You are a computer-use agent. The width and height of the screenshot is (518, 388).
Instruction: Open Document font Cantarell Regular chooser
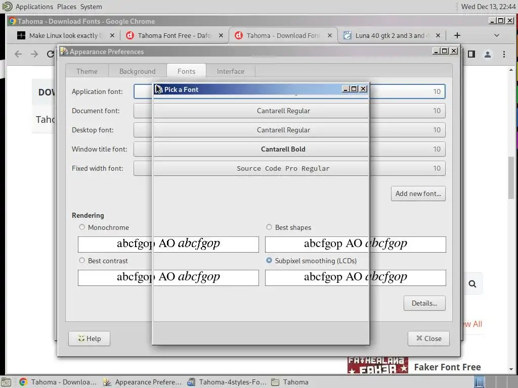(289, 111)
